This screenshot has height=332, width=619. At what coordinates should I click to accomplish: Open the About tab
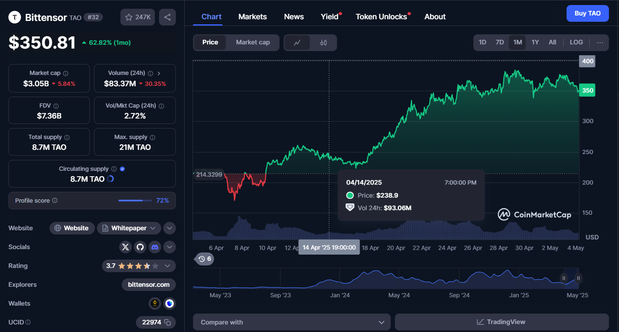[x=435, y=17]
